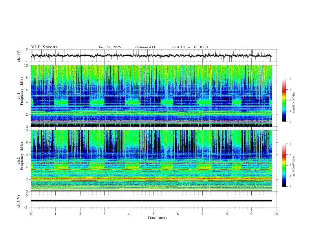Select the "start UT = 16:10:0" text
The height and width of the screenshot is (240, 311).
tap(190, 47)
